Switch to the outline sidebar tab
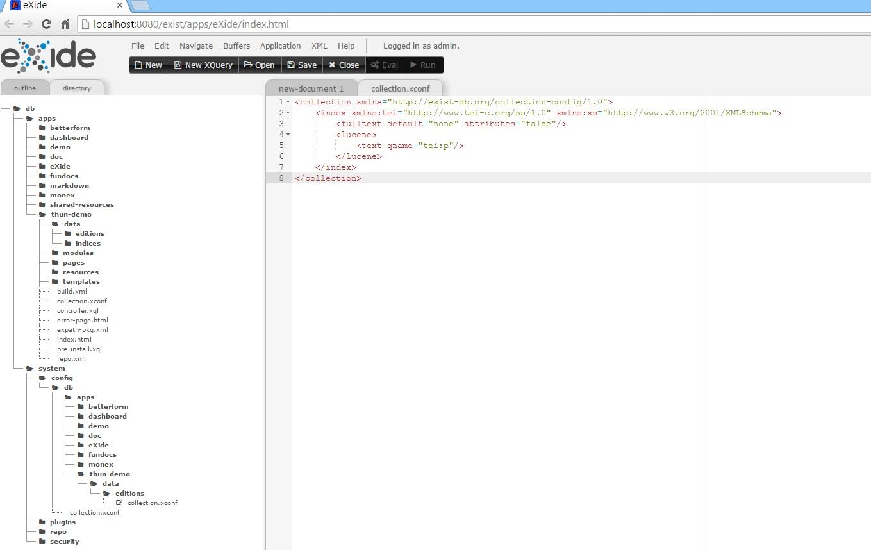 pyautogui.click(x=25, y=88)
